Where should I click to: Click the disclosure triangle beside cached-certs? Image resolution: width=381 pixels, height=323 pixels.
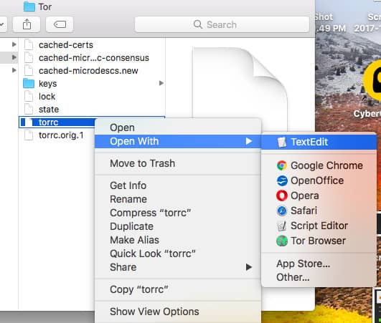click(14, 44)
